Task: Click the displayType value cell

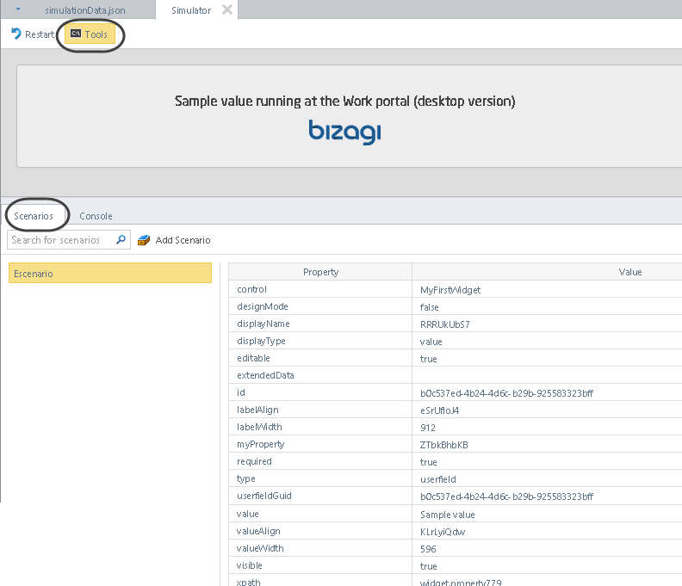Action: coord(547,342)
